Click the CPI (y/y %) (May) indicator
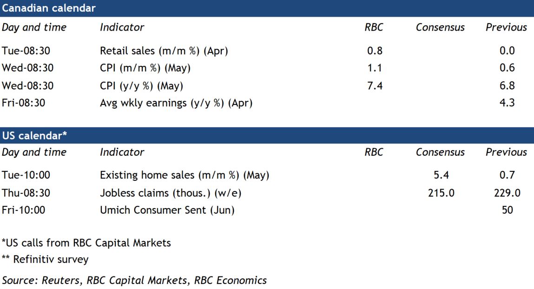Image resolution: width=534 pixels, height=289 pixels. point(141,85)
